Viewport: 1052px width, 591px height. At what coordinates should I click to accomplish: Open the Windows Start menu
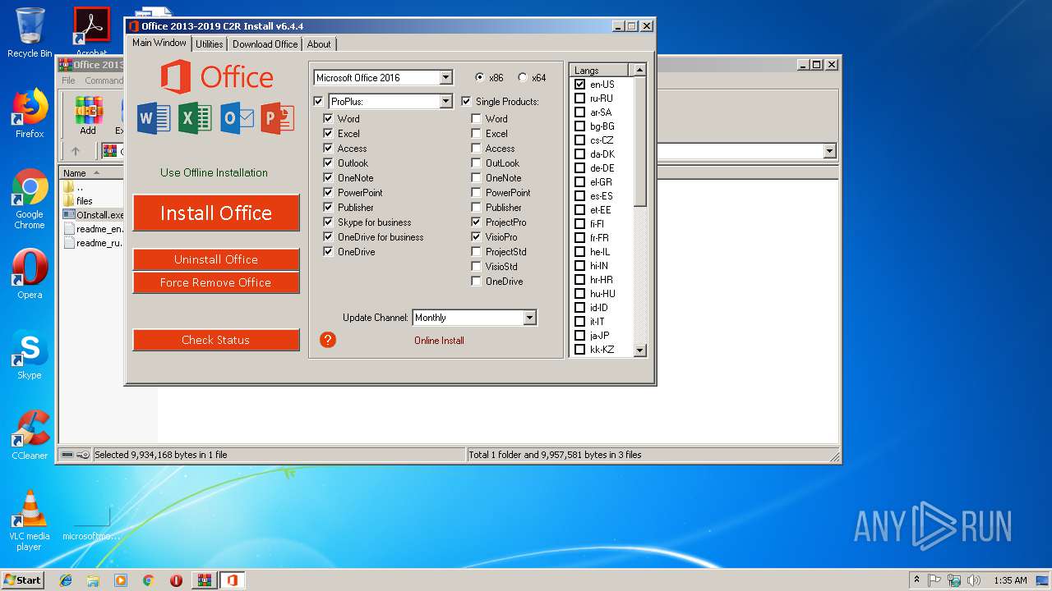23,580
